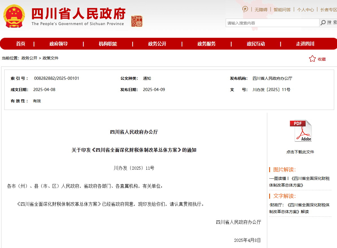Open the 智能问答 link
This screenshot has height=248, width=337.
click(282, 10)
